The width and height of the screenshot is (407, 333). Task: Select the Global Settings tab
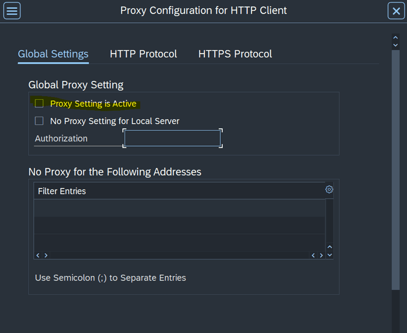click(x=53, y=54)
